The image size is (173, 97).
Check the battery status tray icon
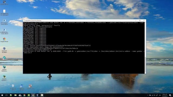pos(150,95)
